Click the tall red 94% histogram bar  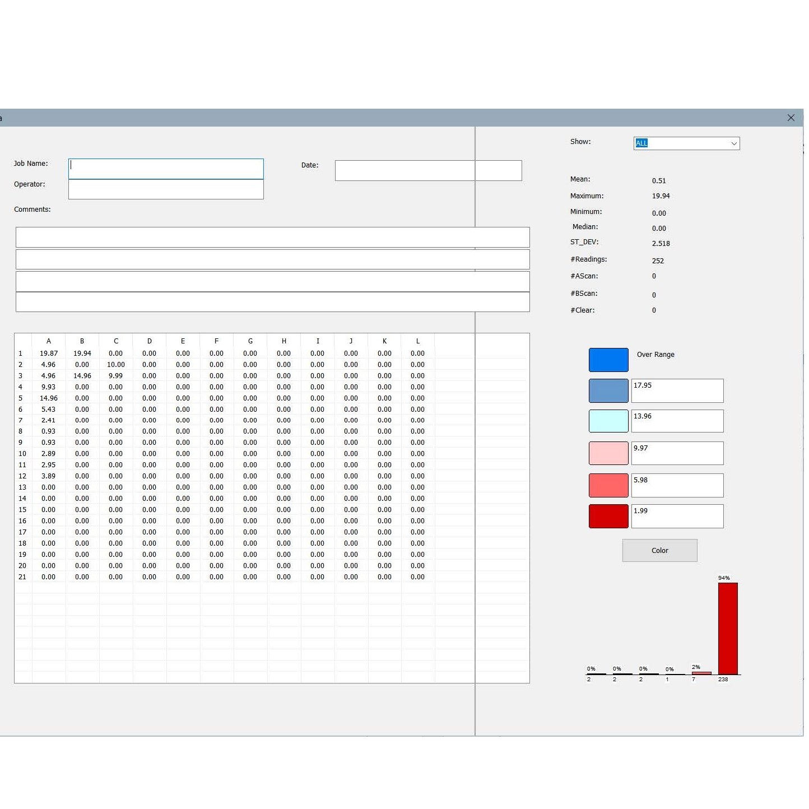click(728, 627)
